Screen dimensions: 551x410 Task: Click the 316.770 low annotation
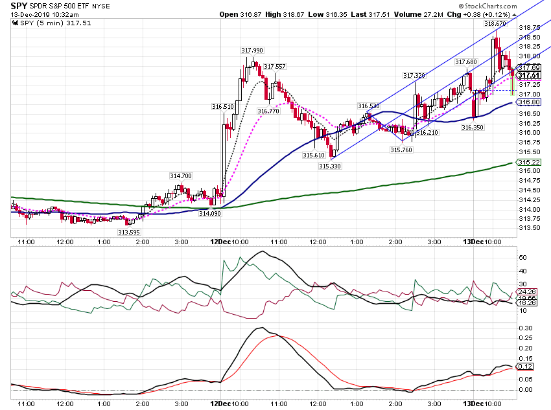click(x=268, y=111)
